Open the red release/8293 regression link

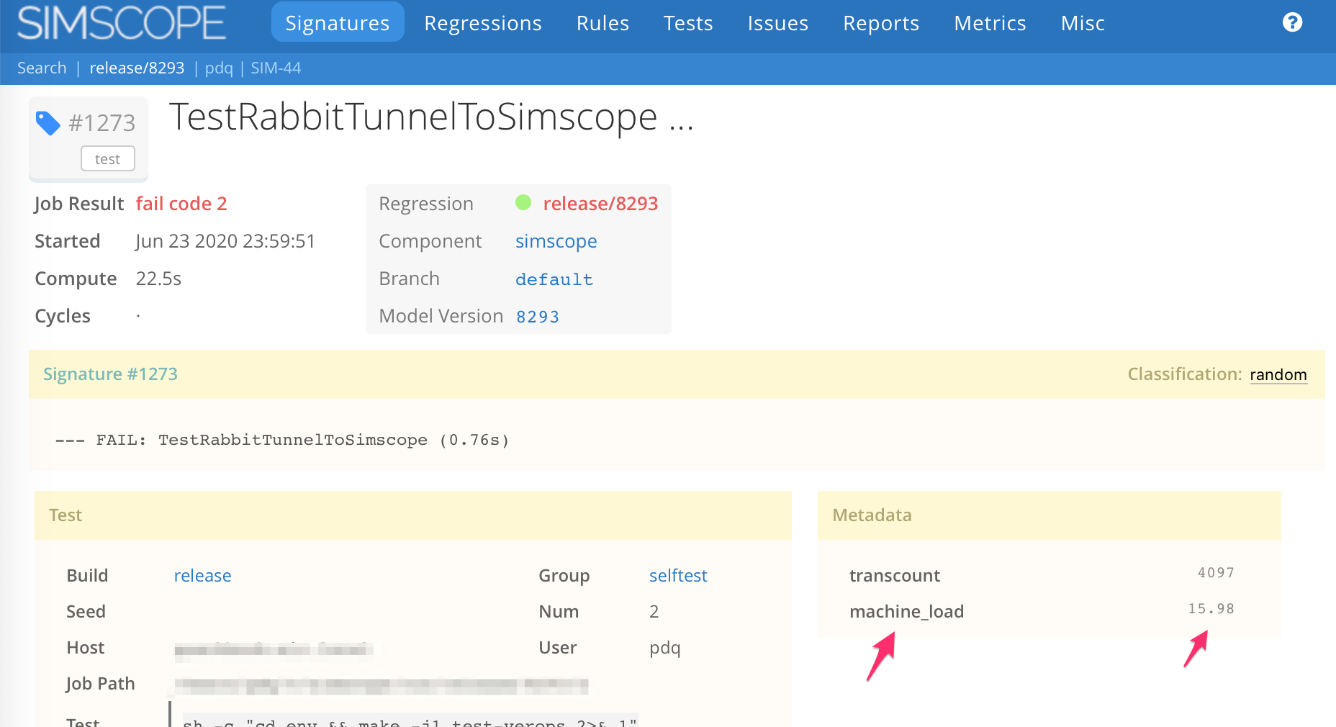600,204
